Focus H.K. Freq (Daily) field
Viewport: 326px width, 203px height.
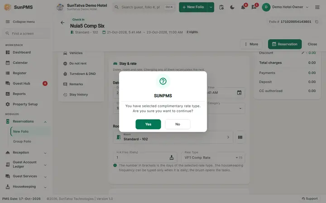(x=145, y=157)
